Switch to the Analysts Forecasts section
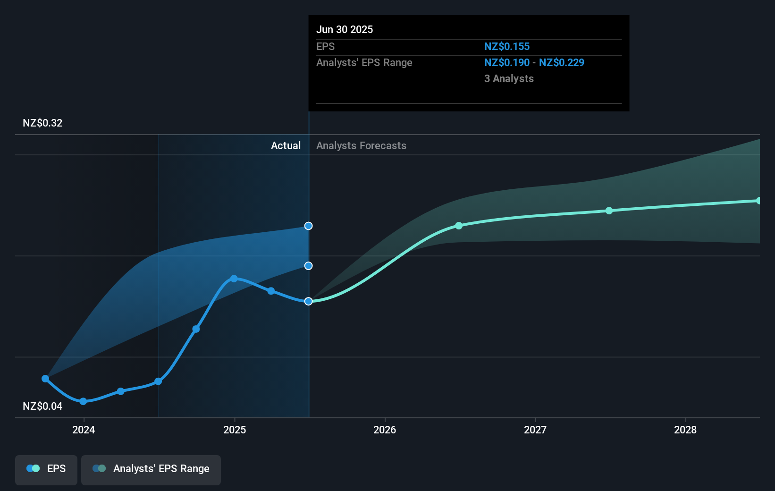775x491 pixels. (361, 145)
